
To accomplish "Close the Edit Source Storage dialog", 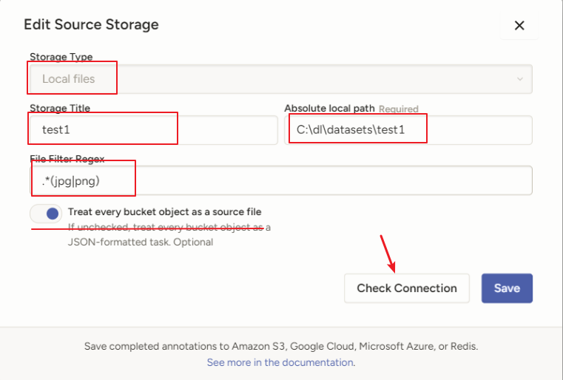I will tap(519, 26).
